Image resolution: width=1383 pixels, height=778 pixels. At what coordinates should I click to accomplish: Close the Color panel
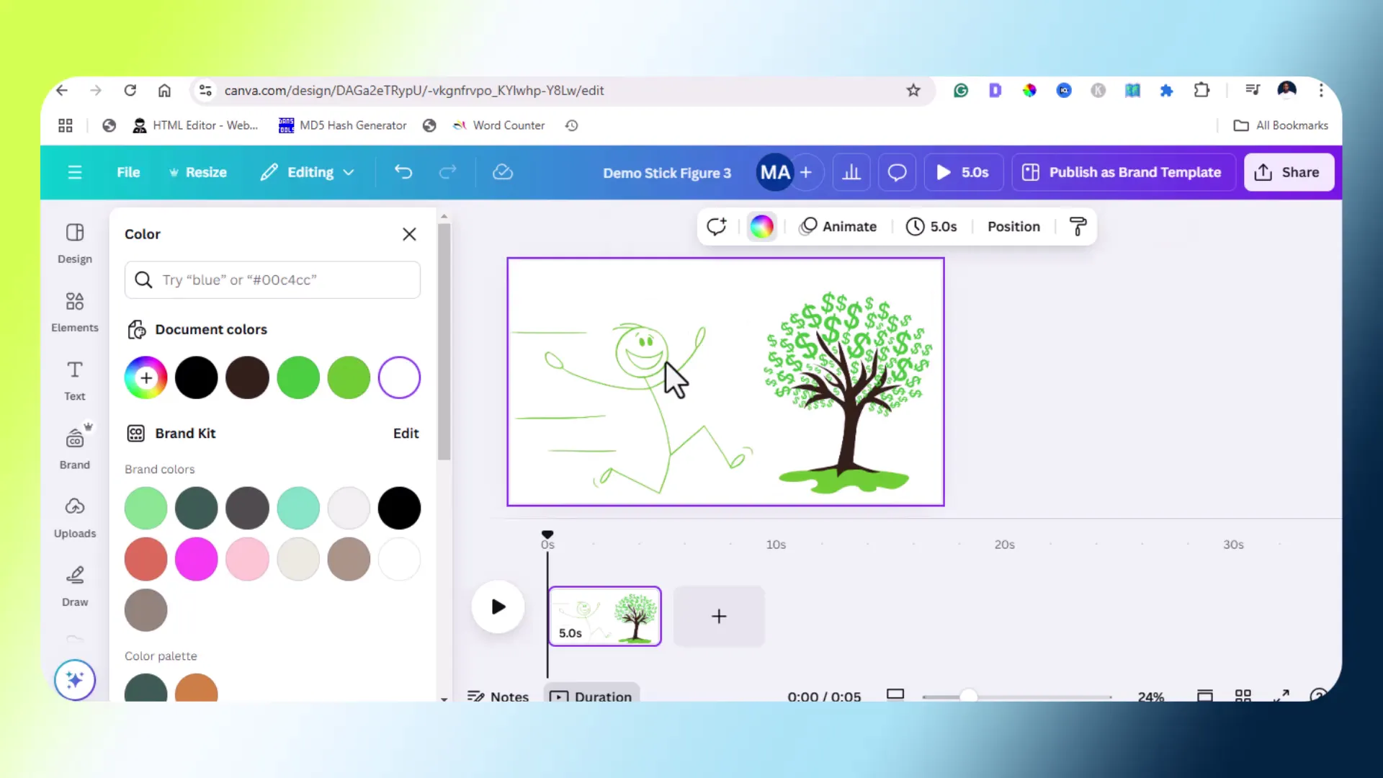[x=409, y=234]
